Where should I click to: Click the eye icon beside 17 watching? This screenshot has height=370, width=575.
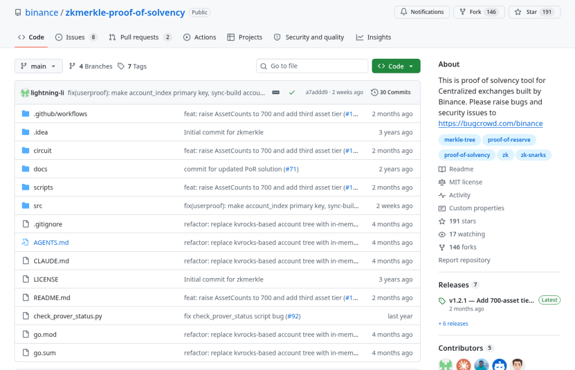tap(442, 234)
